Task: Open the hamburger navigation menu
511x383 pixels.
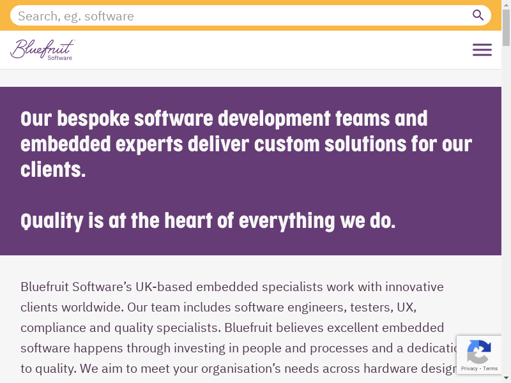Action: pos(482,50)
